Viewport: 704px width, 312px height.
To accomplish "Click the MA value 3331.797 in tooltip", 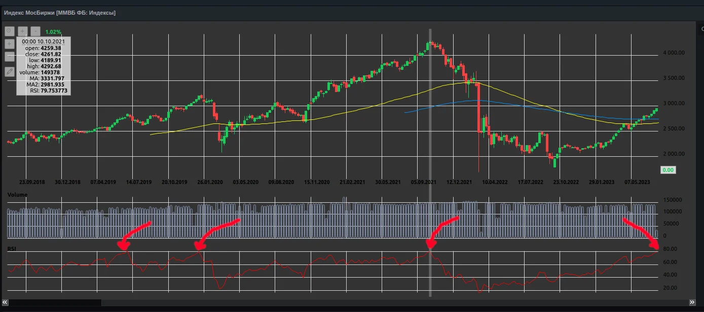I will [x=53, y=78].
